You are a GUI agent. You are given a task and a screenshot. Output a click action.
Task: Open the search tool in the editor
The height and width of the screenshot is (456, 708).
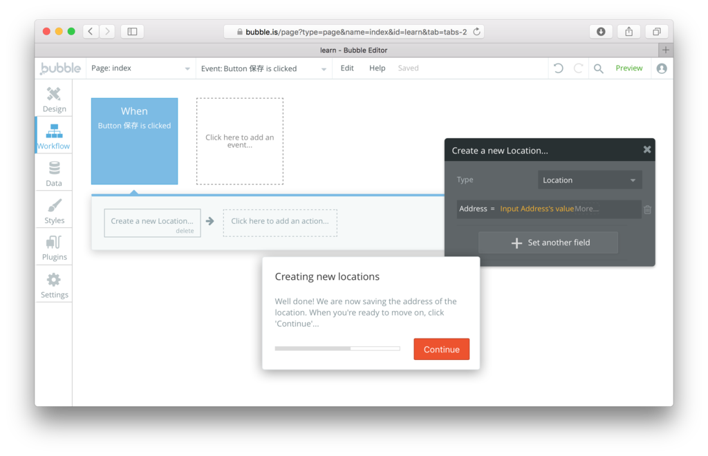598,68
